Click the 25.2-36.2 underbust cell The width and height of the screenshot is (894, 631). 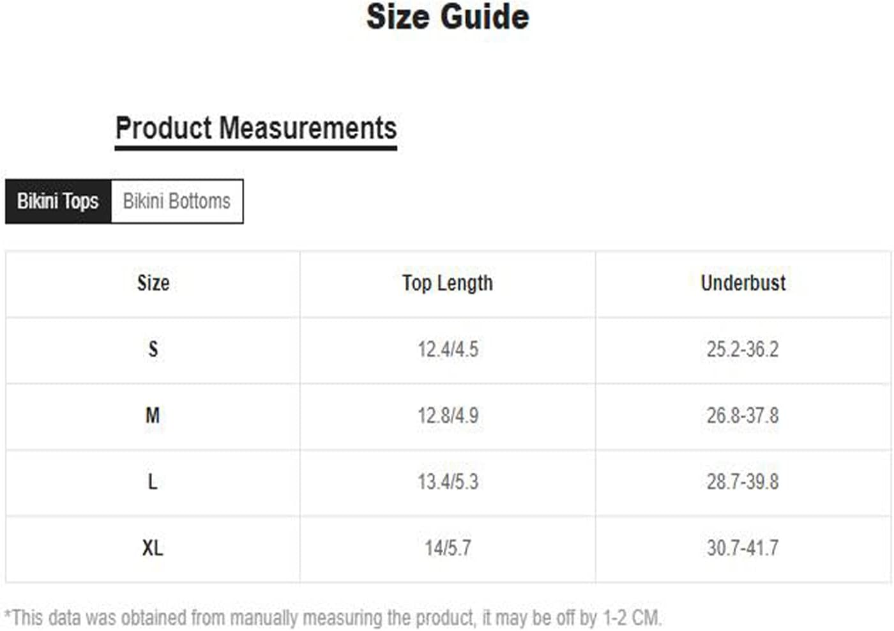pyautogui.click(x=743, y=350)
